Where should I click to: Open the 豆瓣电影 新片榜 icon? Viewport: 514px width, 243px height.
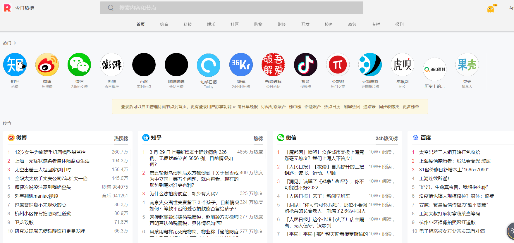point(370,65)
